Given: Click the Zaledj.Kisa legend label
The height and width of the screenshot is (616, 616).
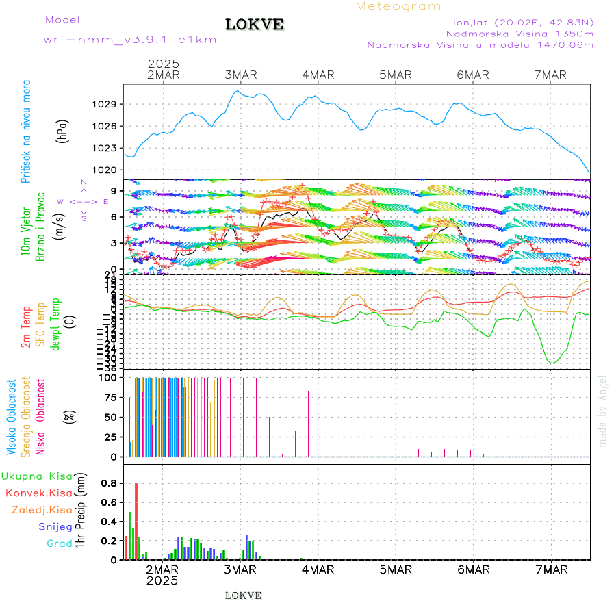Looking at the screenshot, I should (x=42, y=511).
